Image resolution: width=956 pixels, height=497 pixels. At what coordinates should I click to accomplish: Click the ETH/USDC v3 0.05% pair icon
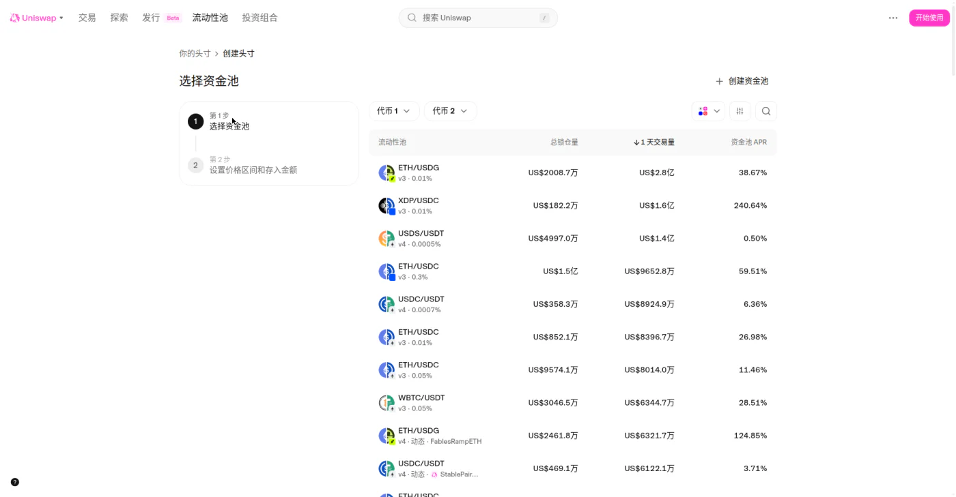coord(387,370)
